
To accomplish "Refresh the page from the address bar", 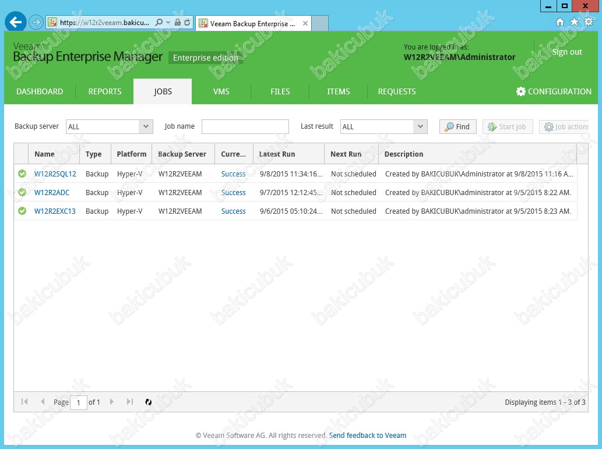I will pyautogui.click(x=187, y=23).
